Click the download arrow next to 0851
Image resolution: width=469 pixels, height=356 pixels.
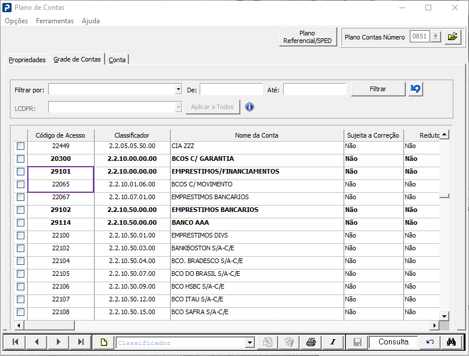coord(436,37)
